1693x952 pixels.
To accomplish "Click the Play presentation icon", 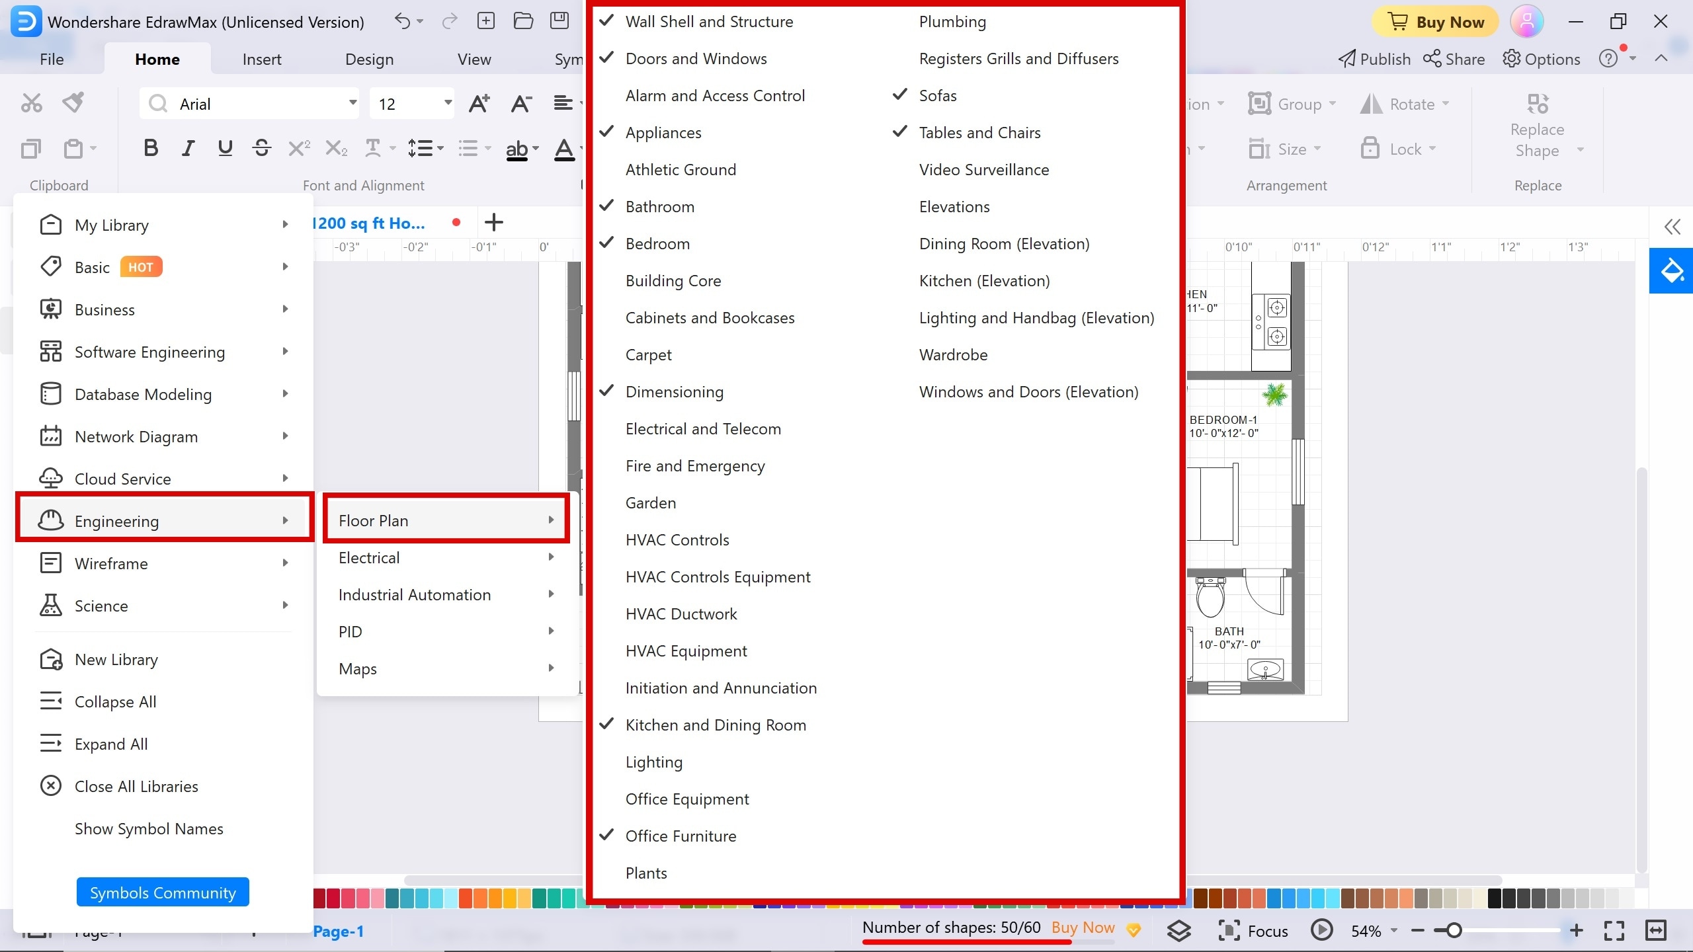I will point(1321,931).
